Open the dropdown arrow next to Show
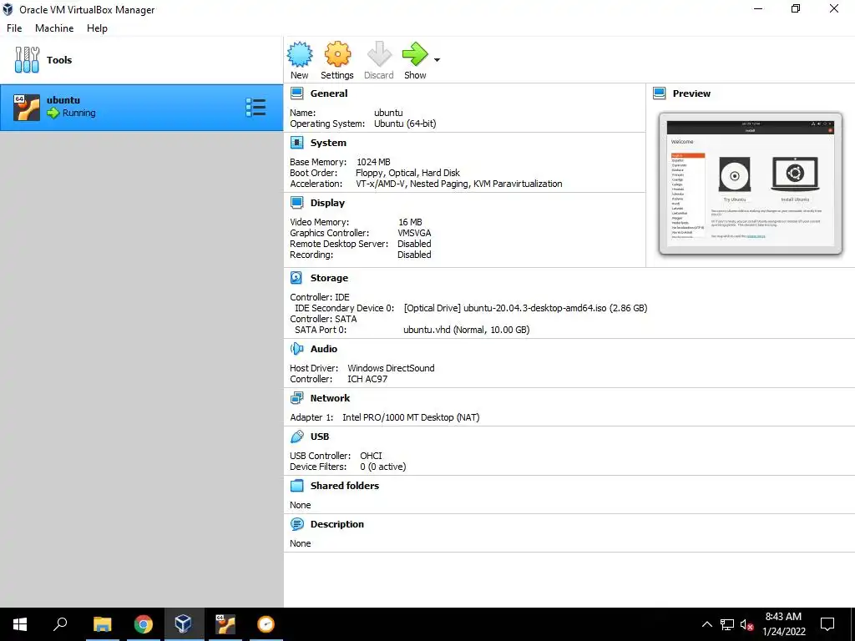 coord(437,59)
